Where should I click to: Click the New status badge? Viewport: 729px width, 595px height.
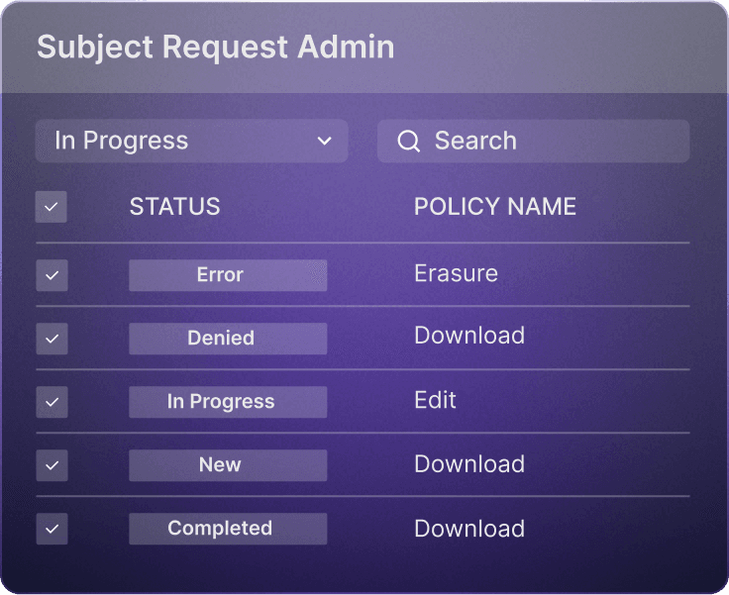[x=228, y=465]
